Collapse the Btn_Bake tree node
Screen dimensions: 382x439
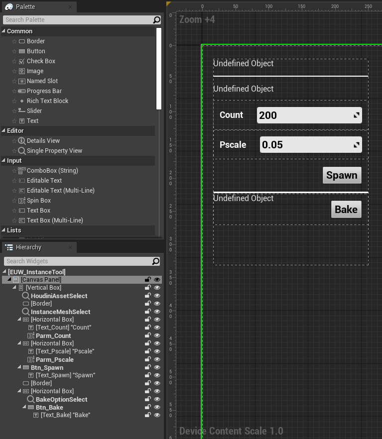point(24,407)
